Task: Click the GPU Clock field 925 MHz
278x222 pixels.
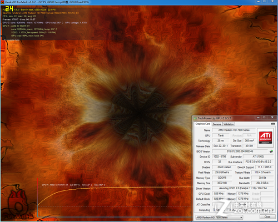Action: 219,194
